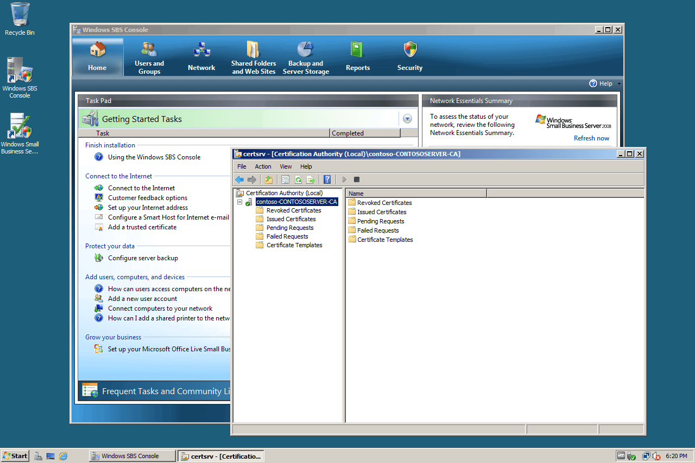695x463 pixels.
Task: Click the Up one level folder icon
Action: point(268,179)
